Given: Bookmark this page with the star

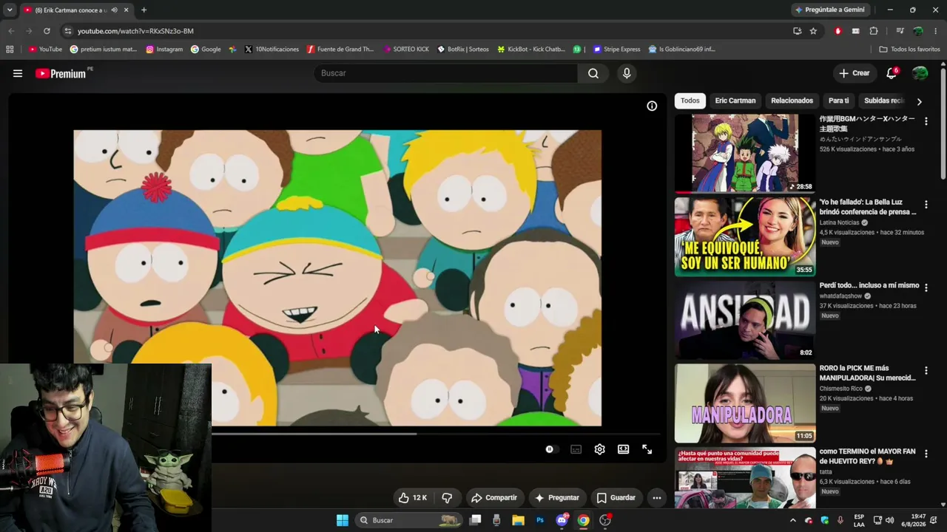Looking at the screenshot, I should 813,31.
